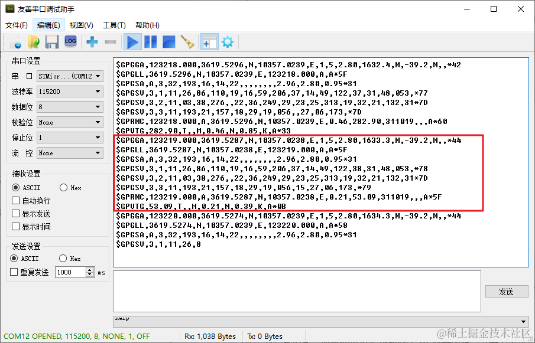Image resolution: width=535 pixels, height=343 pixels.
Task: Click the 发送 send button
Action: coord(507,292)
